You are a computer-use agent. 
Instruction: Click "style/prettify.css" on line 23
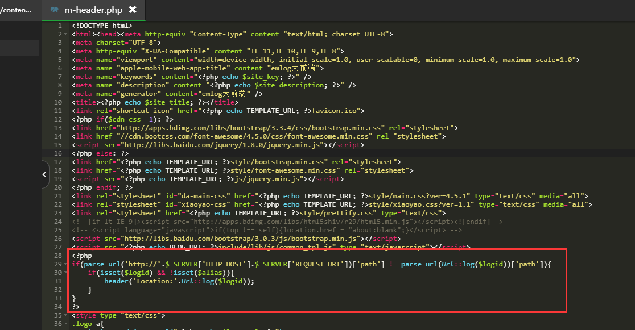click(336, 213)
